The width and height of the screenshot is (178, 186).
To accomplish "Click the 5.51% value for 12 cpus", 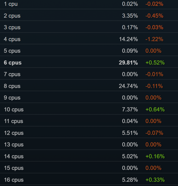I will (x=130, y=133).
